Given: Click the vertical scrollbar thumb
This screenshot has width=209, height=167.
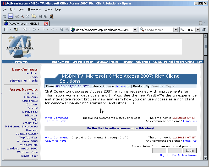Looking at the screenshot, I should [x=206, y=46].
